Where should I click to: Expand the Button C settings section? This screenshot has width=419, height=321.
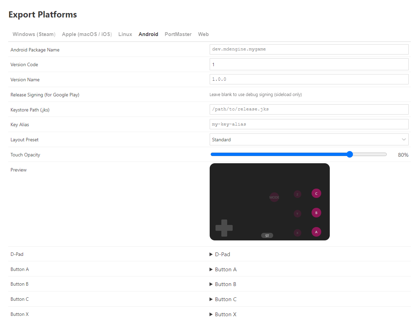click(x=223, y=299)
